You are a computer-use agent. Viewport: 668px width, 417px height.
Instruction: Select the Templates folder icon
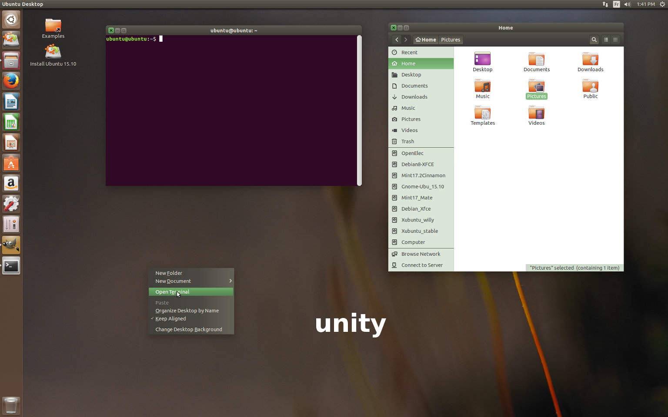pyautogui.click(x=483, y=116)
